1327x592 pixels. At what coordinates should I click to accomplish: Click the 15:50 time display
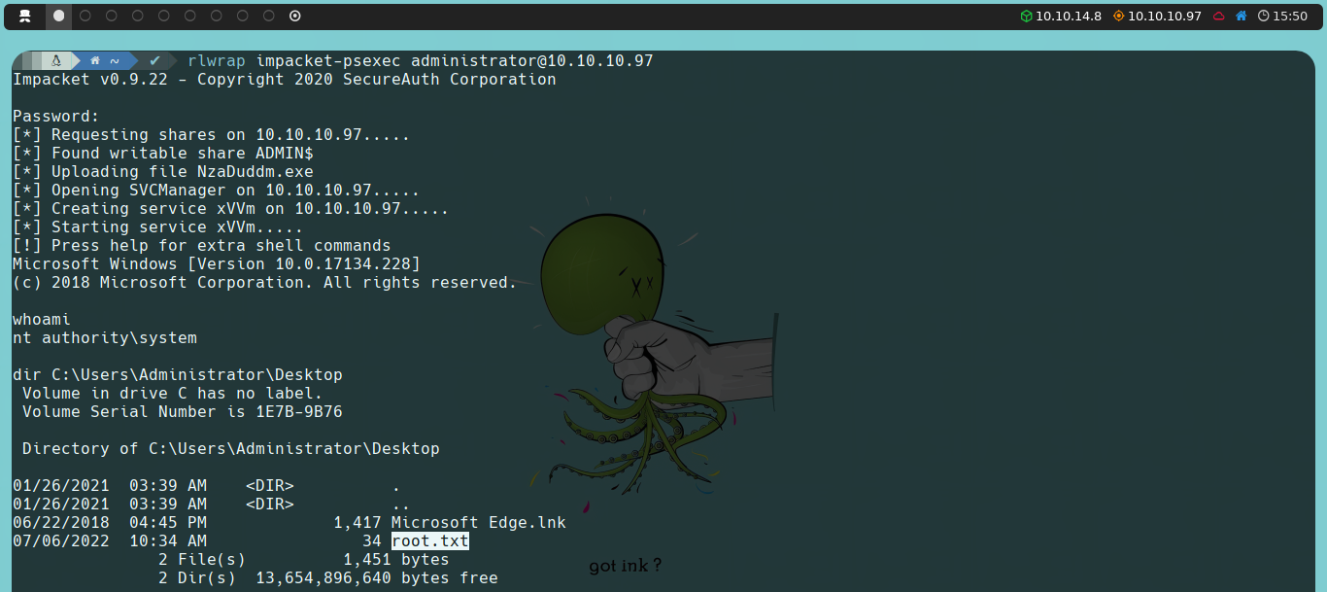(x=1290, y=16)
